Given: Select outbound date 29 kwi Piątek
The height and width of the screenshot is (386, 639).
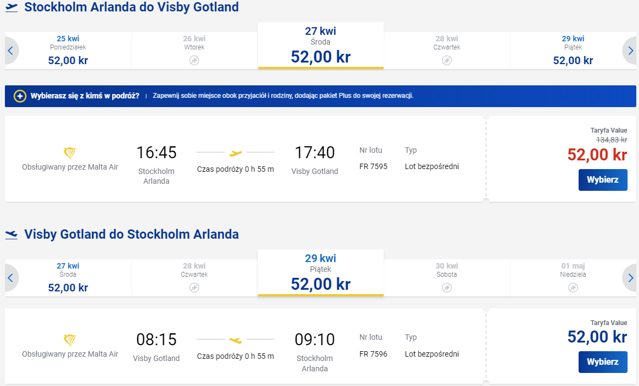Looking at the screenshot, I should 573,51.
